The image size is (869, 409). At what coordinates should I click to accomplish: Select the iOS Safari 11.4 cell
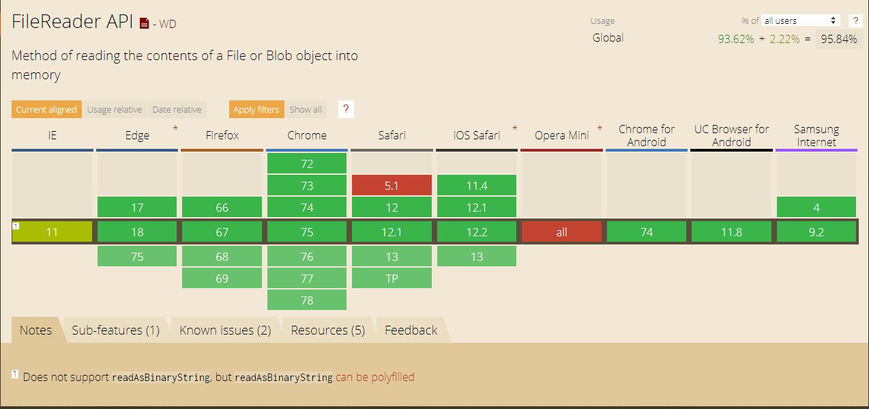pos(477,186)
